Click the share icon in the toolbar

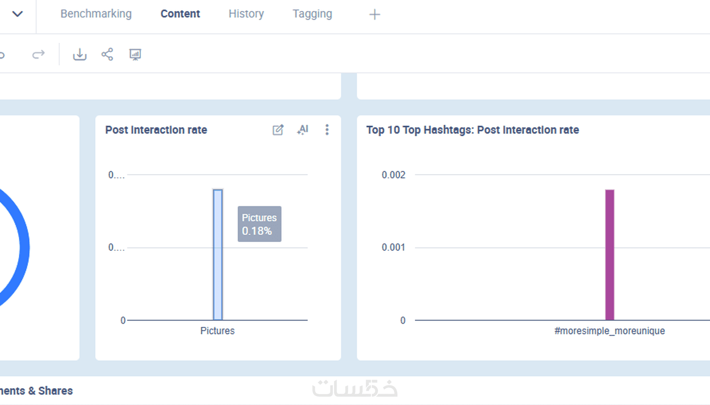[107, 54]
